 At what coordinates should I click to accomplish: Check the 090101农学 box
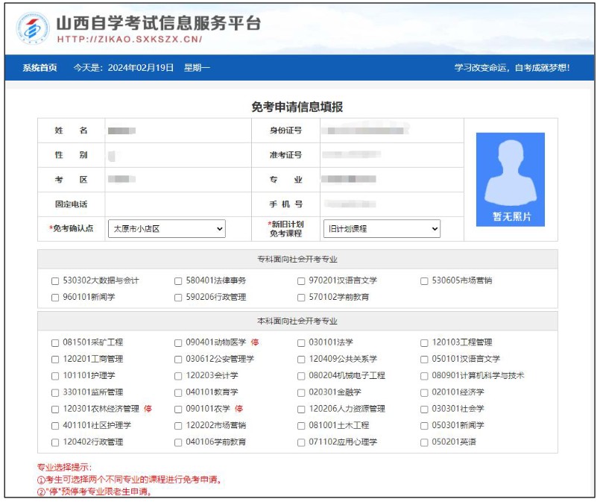178,410
